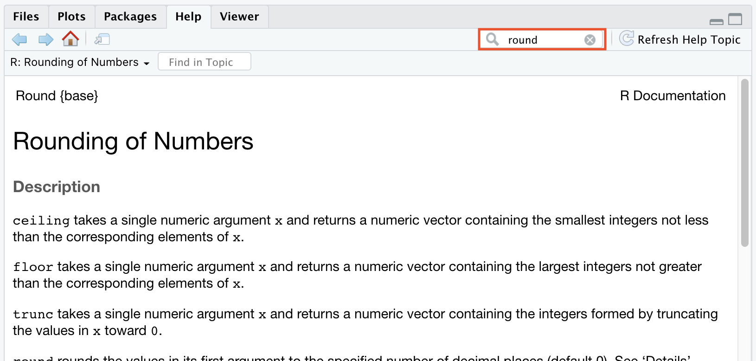Clear the 'round' search text

pyautogui.click(x=589, y=40)
